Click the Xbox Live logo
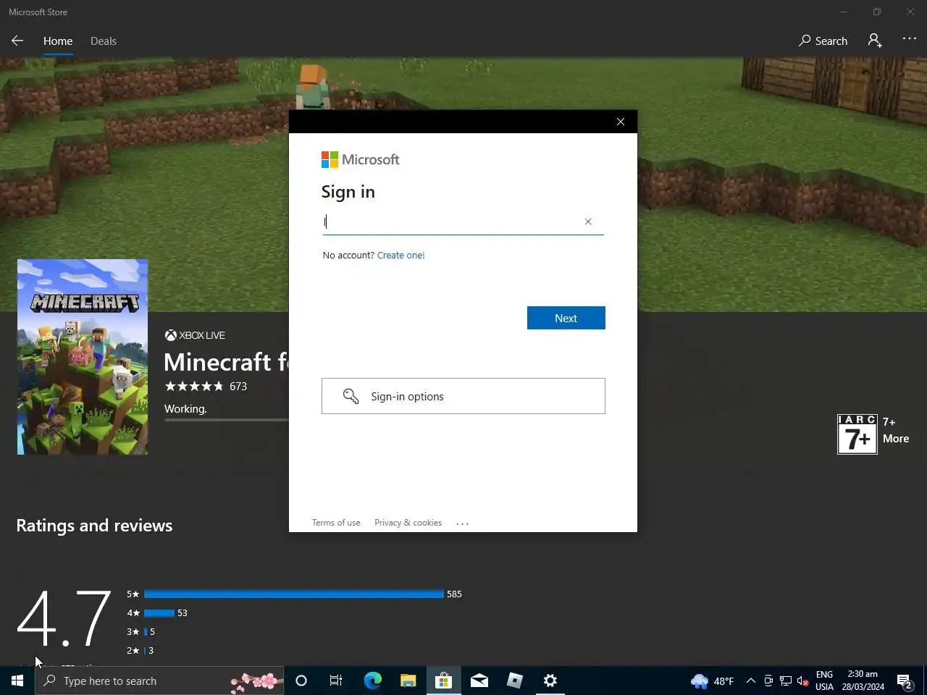Screen dimensions: 927x695 pos(195,335)
